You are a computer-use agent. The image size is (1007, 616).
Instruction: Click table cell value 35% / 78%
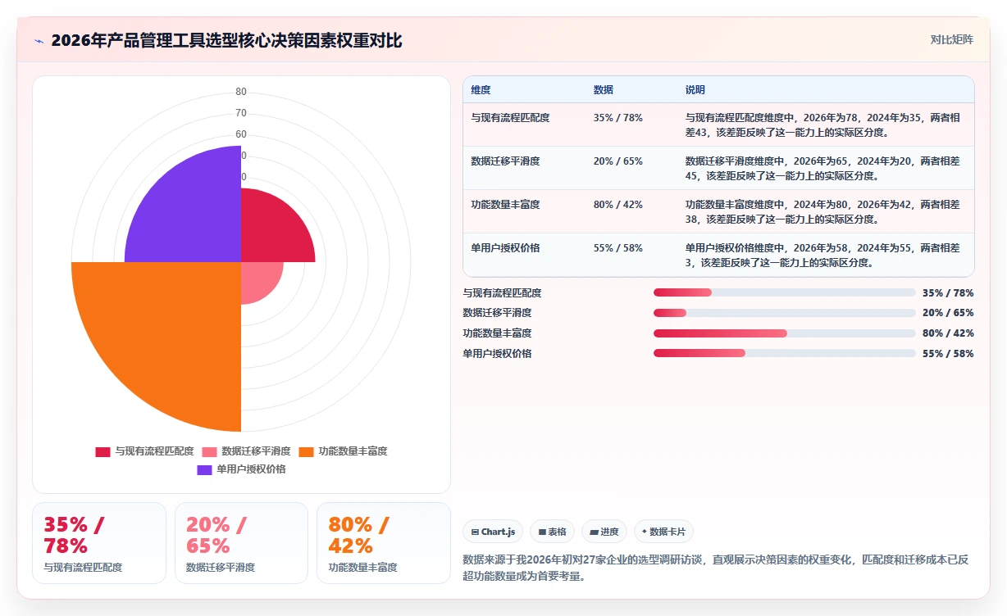618,118
